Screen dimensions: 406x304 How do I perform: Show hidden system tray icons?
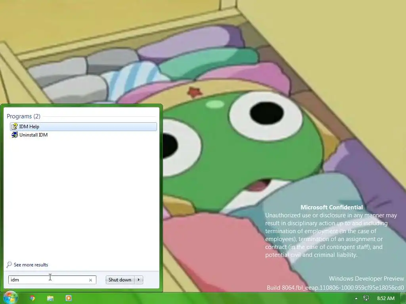[x=356, y=298]
